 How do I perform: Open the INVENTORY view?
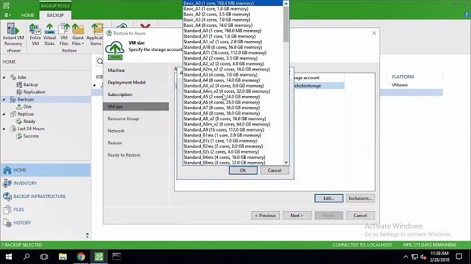point(46,183)
